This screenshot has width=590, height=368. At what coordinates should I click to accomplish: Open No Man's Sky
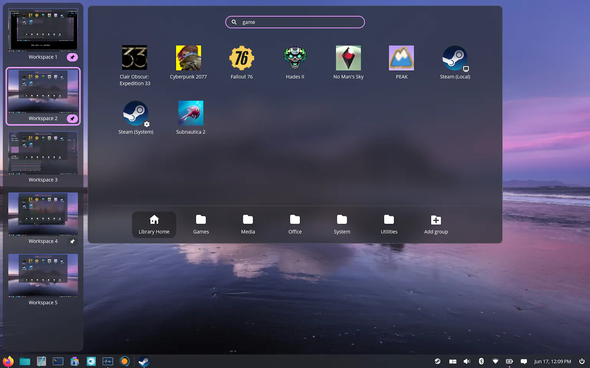348,62
